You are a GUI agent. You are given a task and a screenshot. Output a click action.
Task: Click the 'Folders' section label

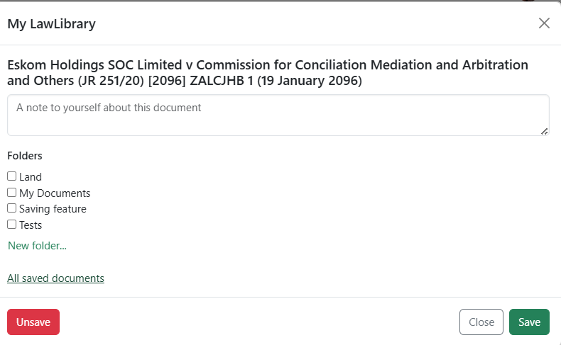pos(25,156)
